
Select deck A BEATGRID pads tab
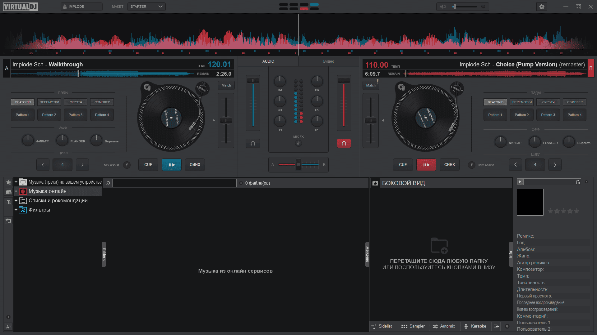coord(23,102)
